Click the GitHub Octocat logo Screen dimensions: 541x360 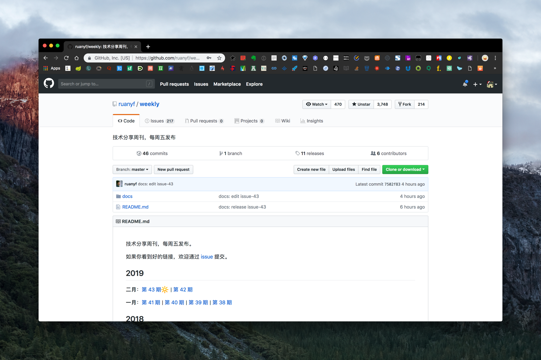49,84
